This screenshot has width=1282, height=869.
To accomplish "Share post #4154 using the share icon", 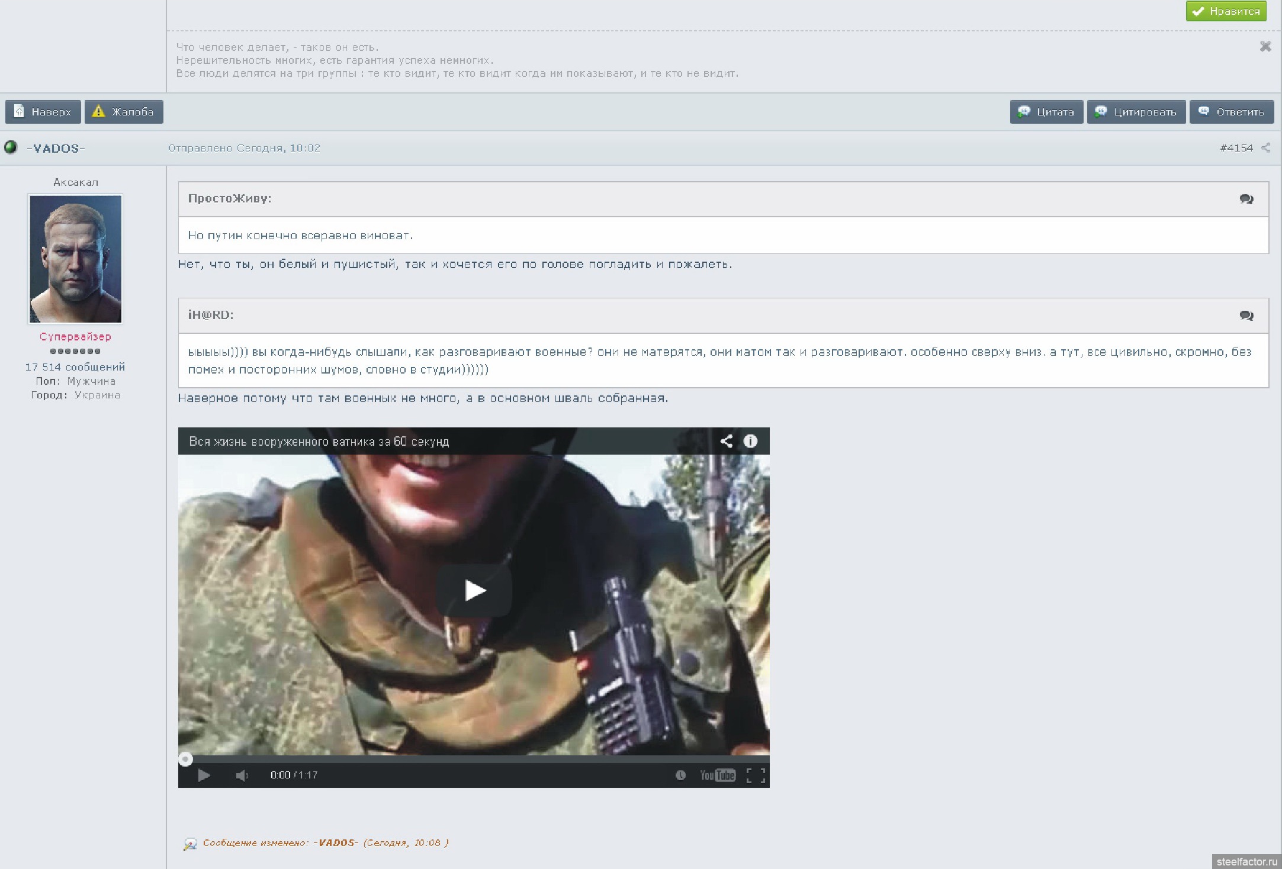I will pos(1266,148).
